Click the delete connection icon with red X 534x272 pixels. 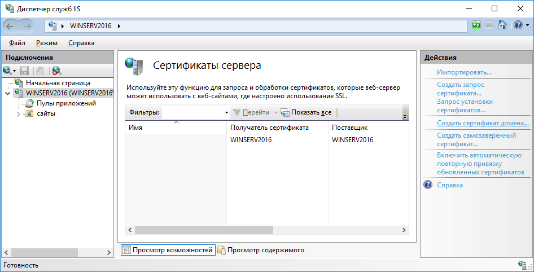pos(56,71)
